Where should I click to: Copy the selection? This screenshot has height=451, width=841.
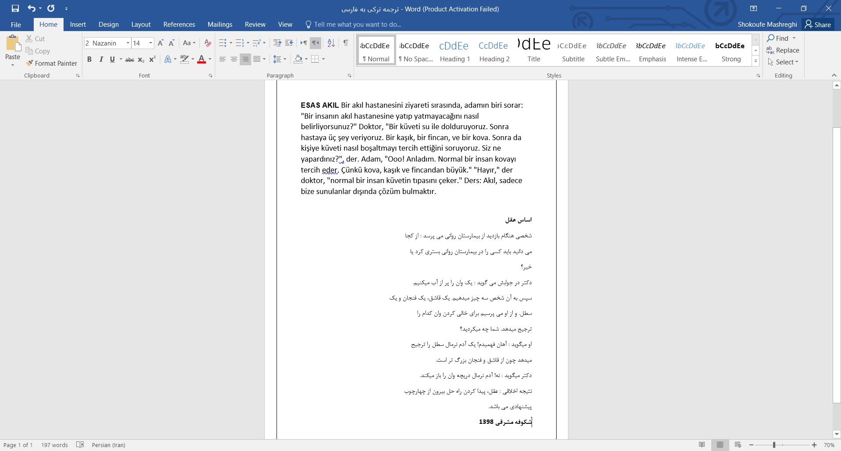click(38, 51)
